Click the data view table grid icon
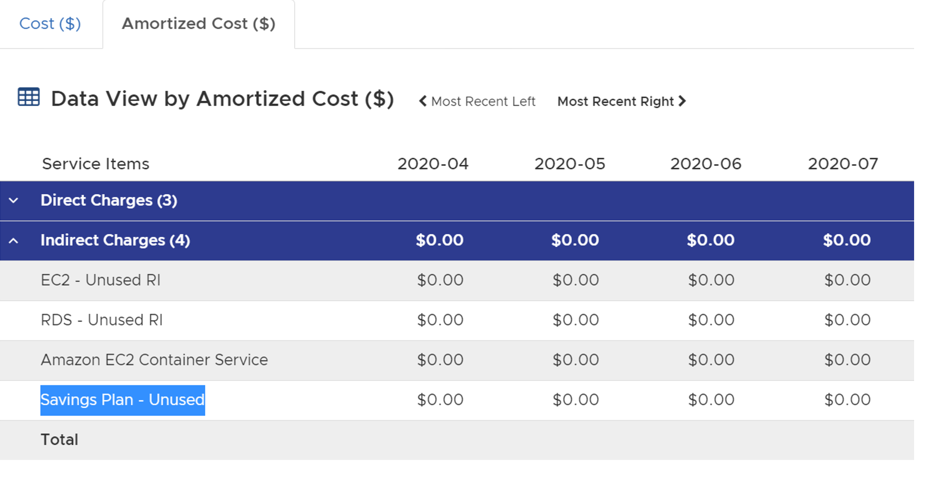This screenshot has height=492, width=950. coord(29,97)
